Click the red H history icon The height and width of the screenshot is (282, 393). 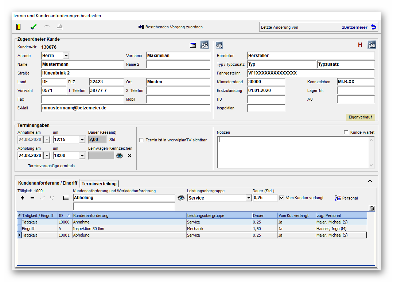(x=360, y=45)
